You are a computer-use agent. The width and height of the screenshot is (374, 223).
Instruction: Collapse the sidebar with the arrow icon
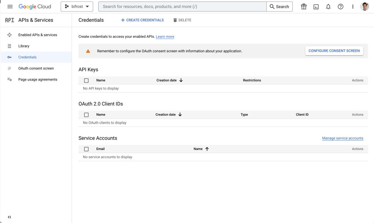click(x=9, y=217)
